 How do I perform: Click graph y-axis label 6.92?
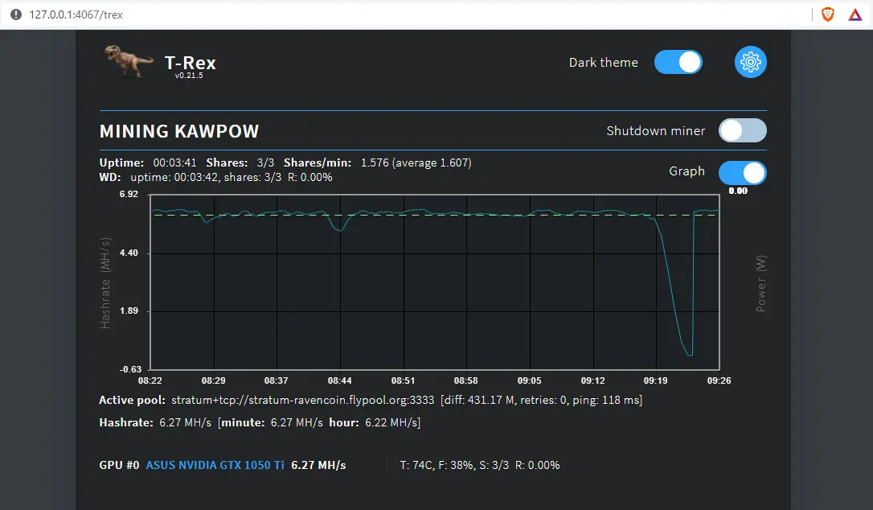[129, 194]
